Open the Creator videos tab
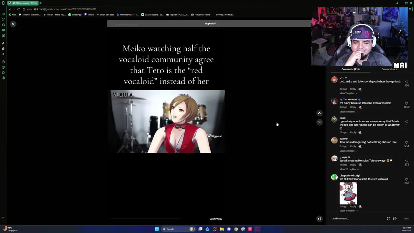This screenshot has height=233, width=414. [389, 69]
